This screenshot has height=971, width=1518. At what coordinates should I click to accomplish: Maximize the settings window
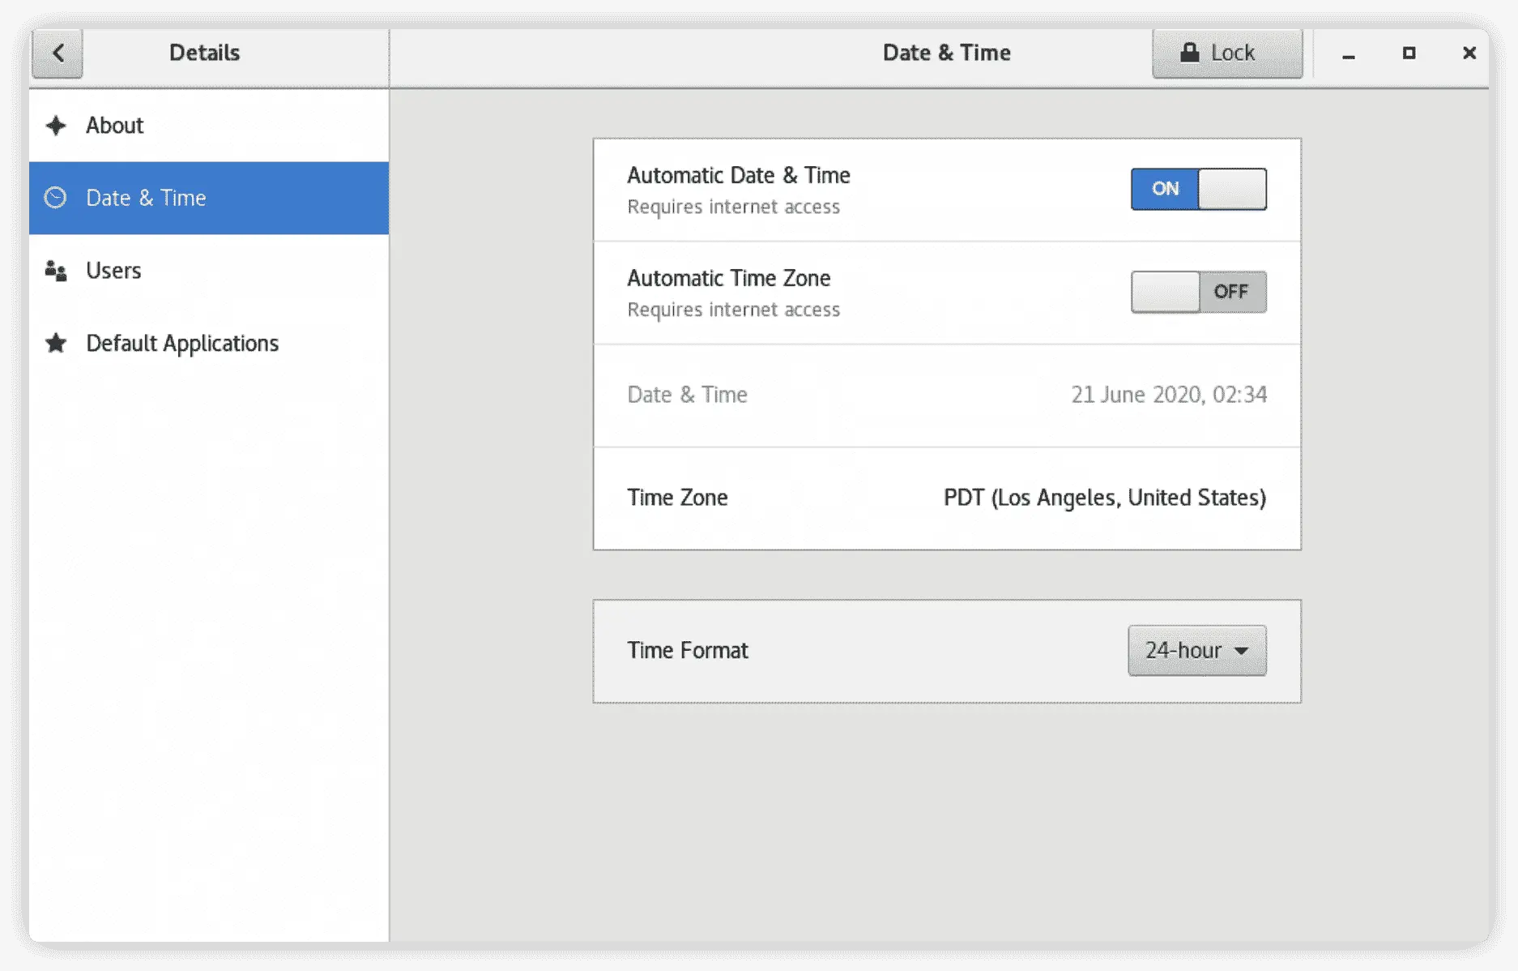pyautogui.click(x=1409, y=53)
